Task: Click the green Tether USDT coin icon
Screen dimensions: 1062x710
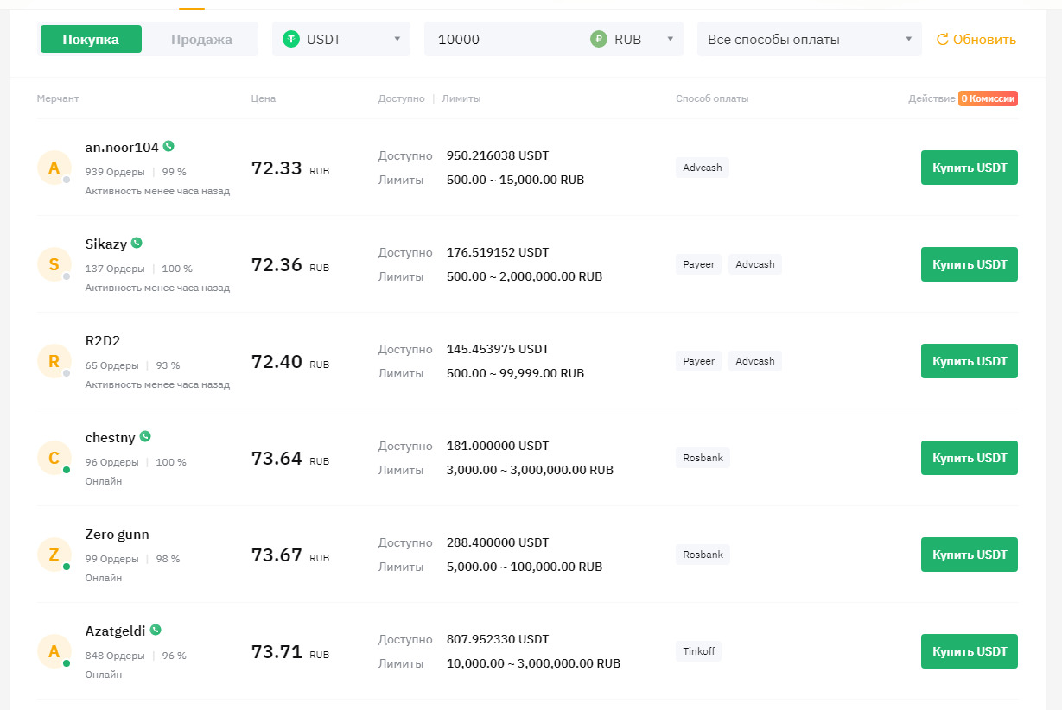Action: pos(291,39)
